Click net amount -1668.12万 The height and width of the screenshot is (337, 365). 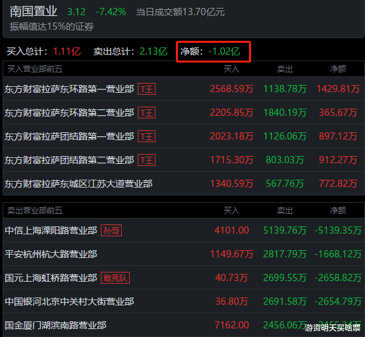tap(338, 254)
